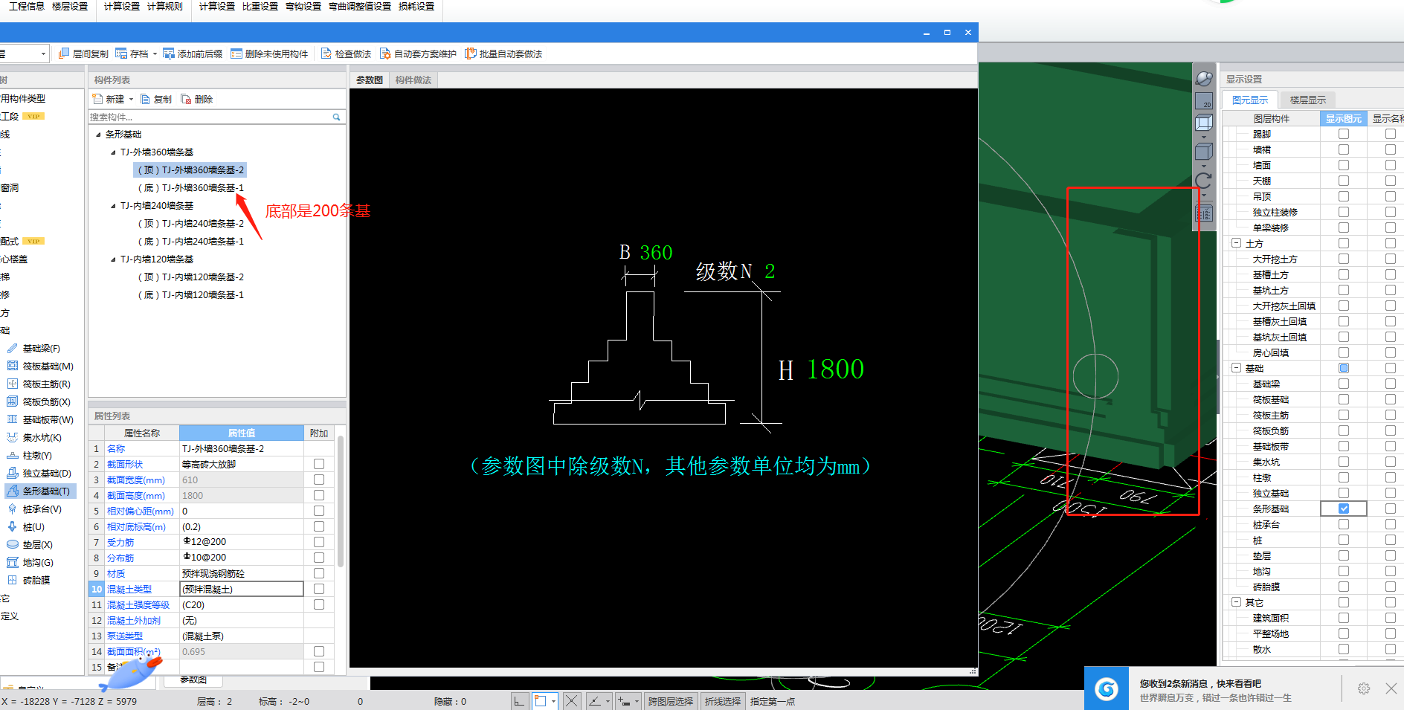Click the intersection snap X icon in the status bar
This screenshot has height=710, width=1404.
coord(571,701)
